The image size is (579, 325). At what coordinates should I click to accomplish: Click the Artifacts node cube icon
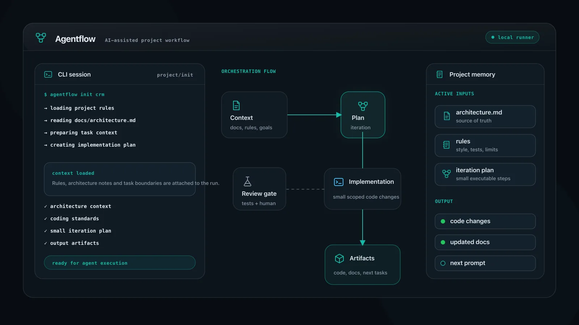tap(339, 259)
